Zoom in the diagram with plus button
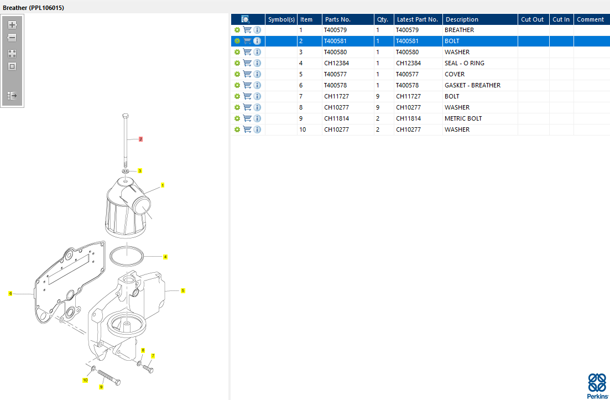The width and height of the screenshot is (610, 400). click(12, 25)
